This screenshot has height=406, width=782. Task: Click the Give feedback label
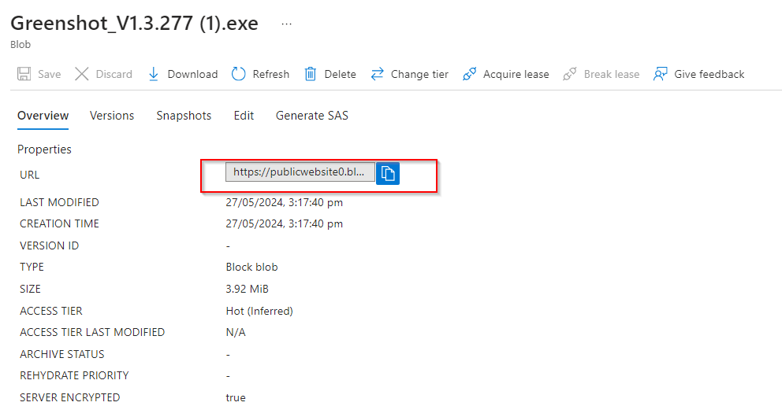[x=709, y=74]
